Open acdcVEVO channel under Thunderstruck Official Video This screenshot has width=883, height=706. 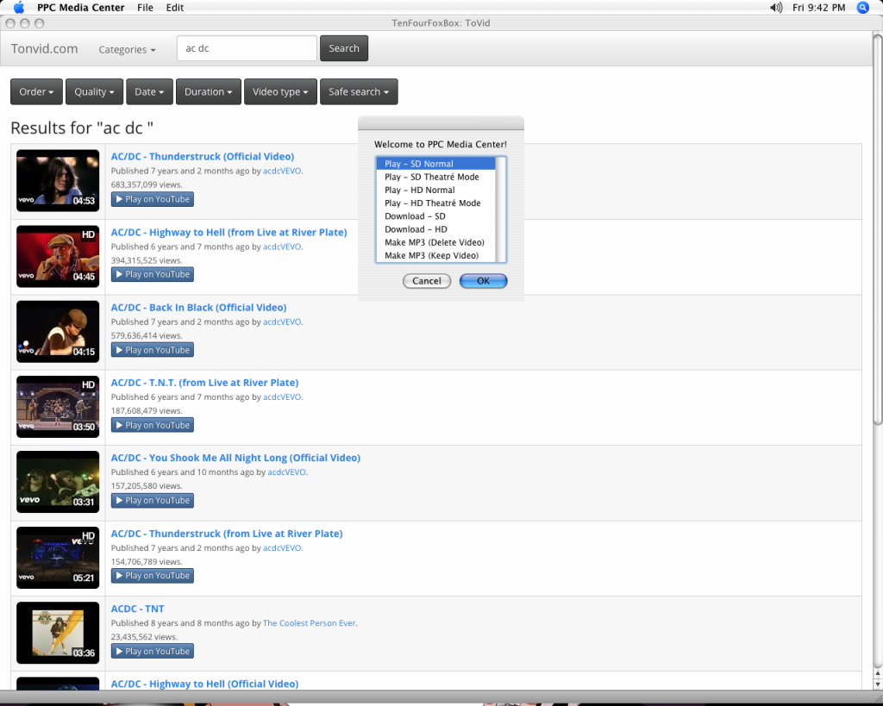click(282, 172)
